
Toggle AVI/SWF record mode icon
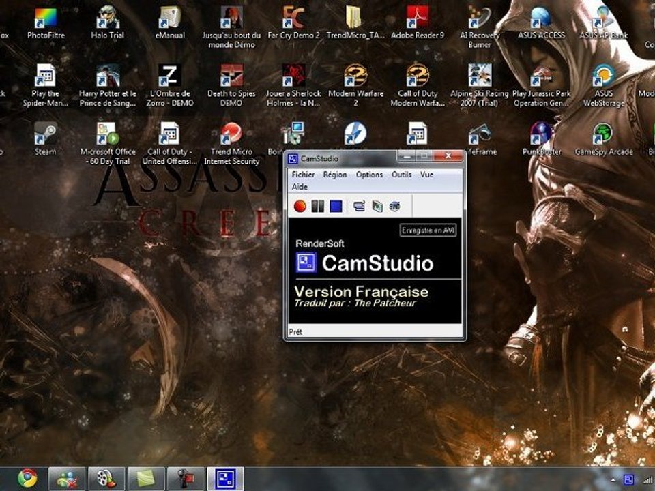(x=377, y=206)
